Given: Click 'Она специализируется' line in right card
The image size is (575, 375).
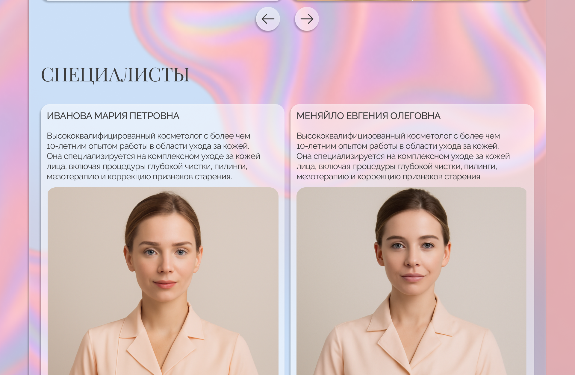Looking at the screenshot, I should coord(403,156).
